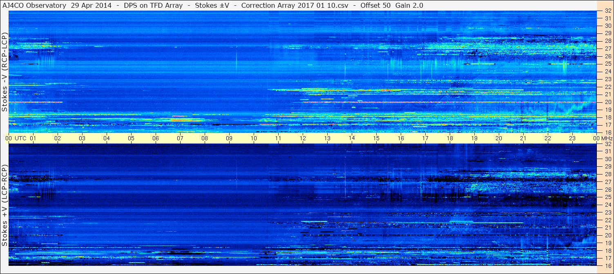Image resolution: width=614 pixels, height=274 pixels.
Task: Click the 'AJ4CO Observatory' title text
Action: pos(34,5)
